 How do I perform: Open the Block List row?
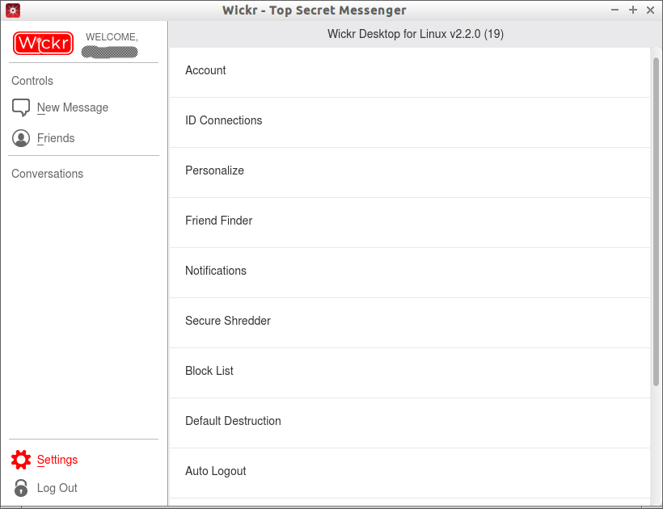[409, 373]
